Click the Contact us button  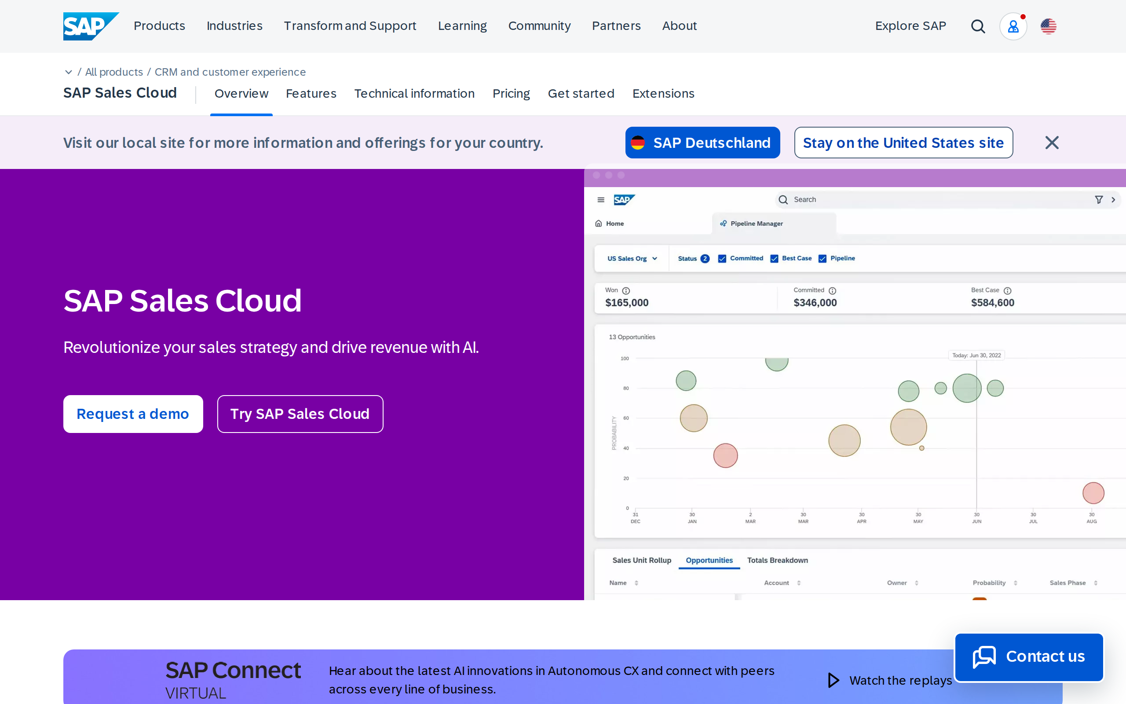pos(1029,656)
